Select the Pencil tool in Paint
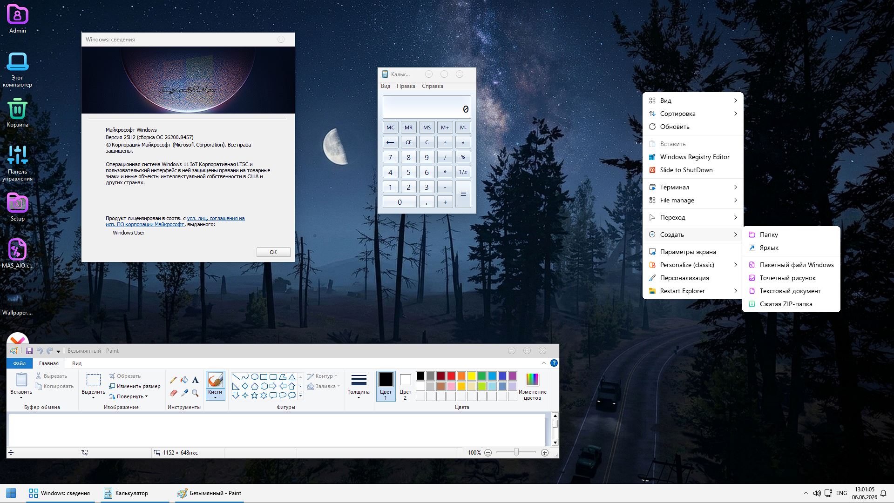 [173, 380]
